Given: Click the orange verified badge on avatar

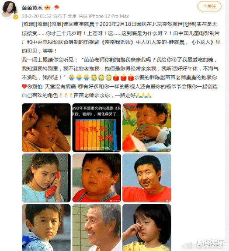Looking at the screenshot, I should (15, 17).
